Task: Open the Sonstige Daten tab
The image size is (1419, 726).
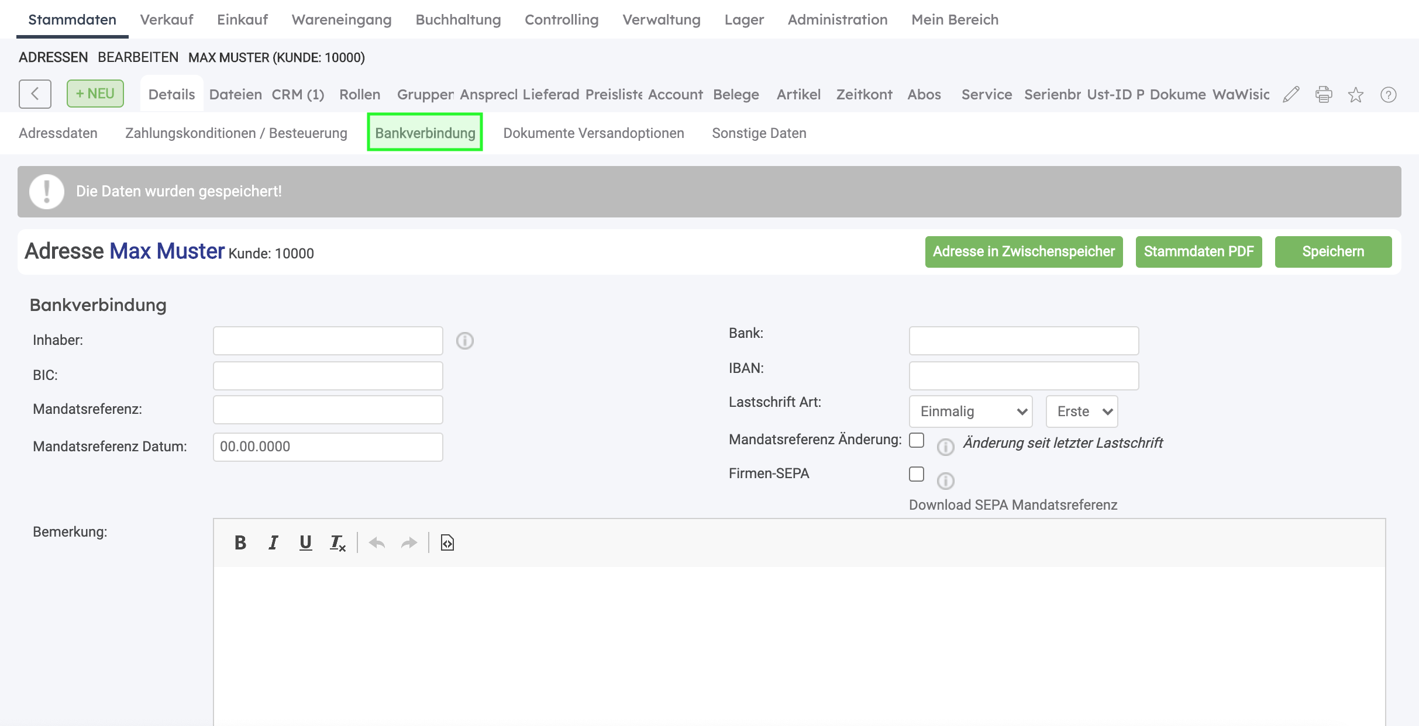Action: 759,133
